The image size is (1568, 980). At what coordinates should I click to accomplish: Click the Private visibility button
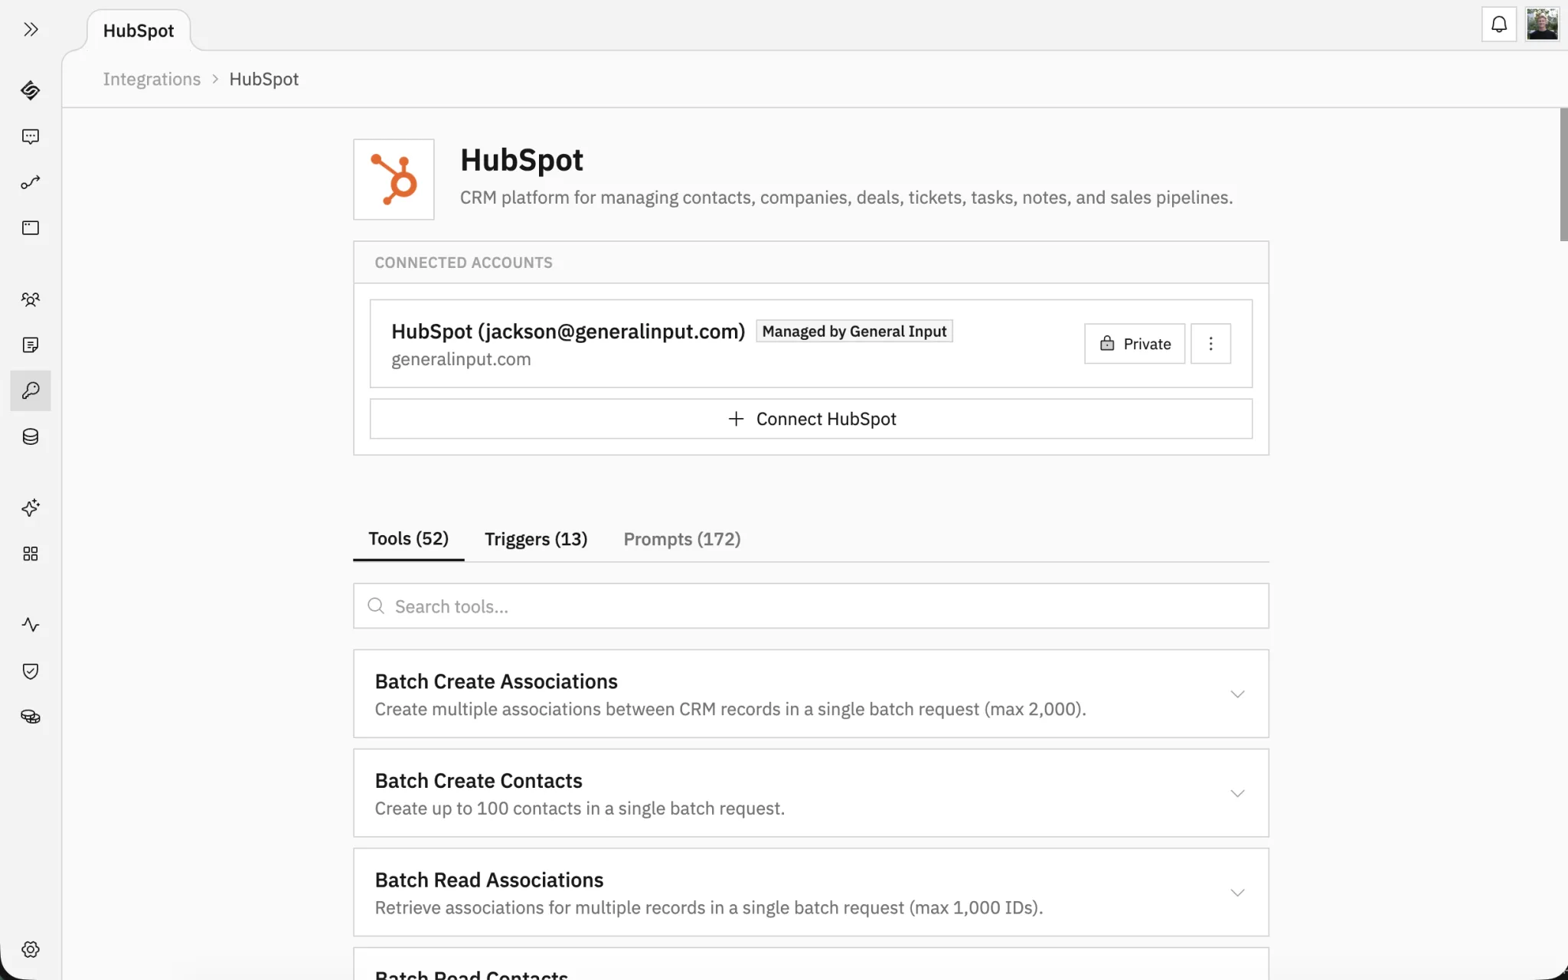pos(1135,344)
